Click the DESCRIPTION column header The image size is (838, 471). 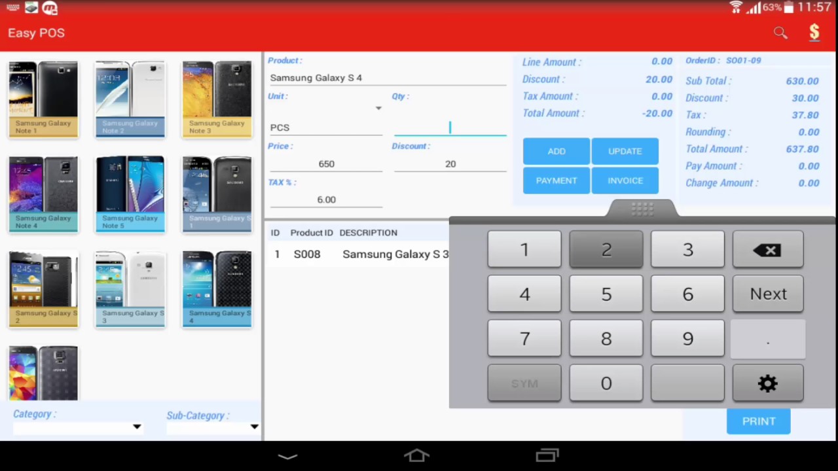[x=369, y=232]
